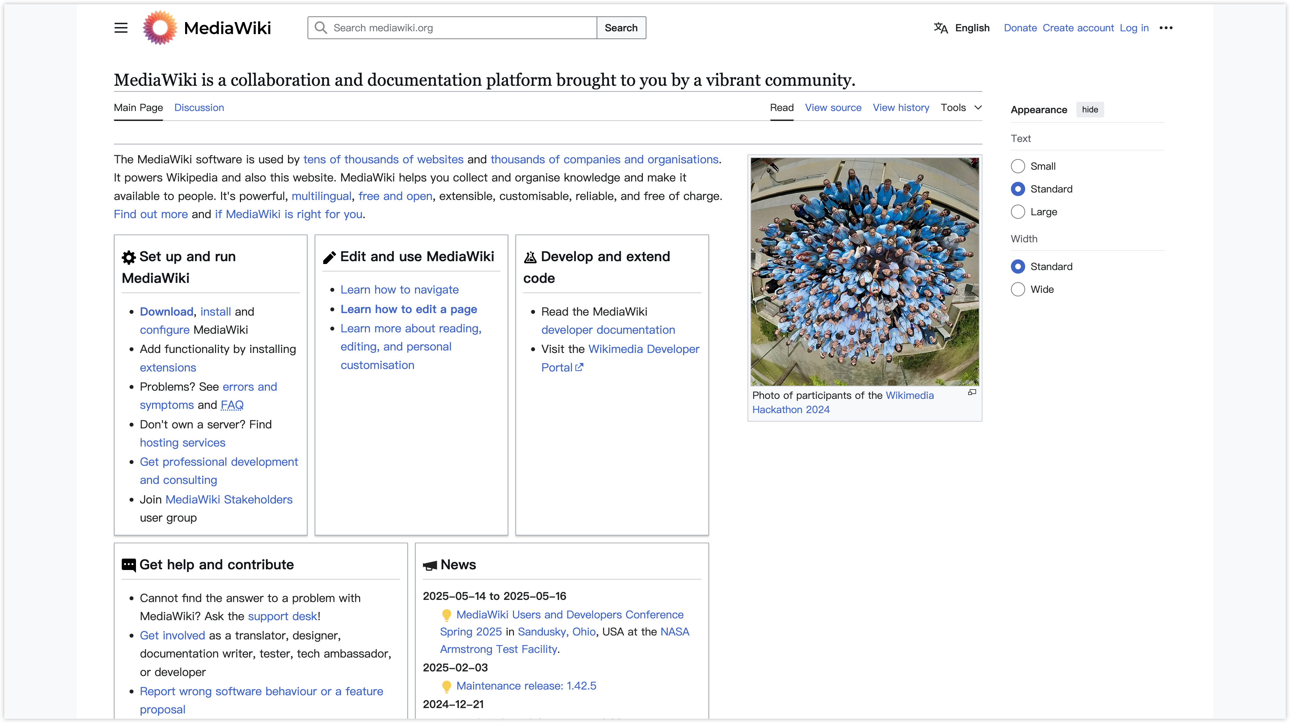This screenshot has height=723, width=1290.
Task: Click the flask icon beside Develop and extend code
Action: (530, 257)
